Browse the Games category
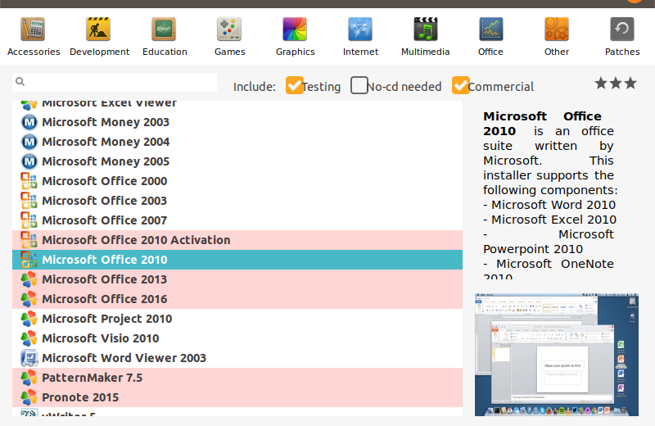This screenshot has height=426, width=655. pos(229,37)
